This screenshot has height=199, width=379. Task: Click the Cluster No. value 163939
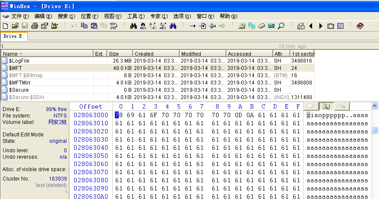(x=58, y=179)
